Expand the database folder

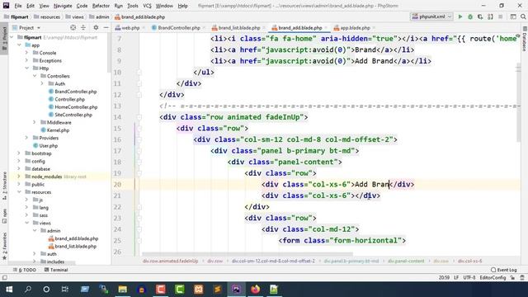[20, 169]
